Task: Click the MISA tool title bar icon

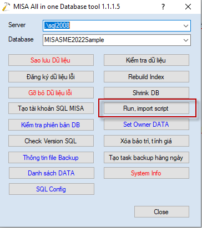Action: (6, 7)
